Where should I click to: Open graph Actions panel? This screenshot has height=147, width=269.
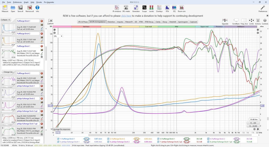(258, 21)
